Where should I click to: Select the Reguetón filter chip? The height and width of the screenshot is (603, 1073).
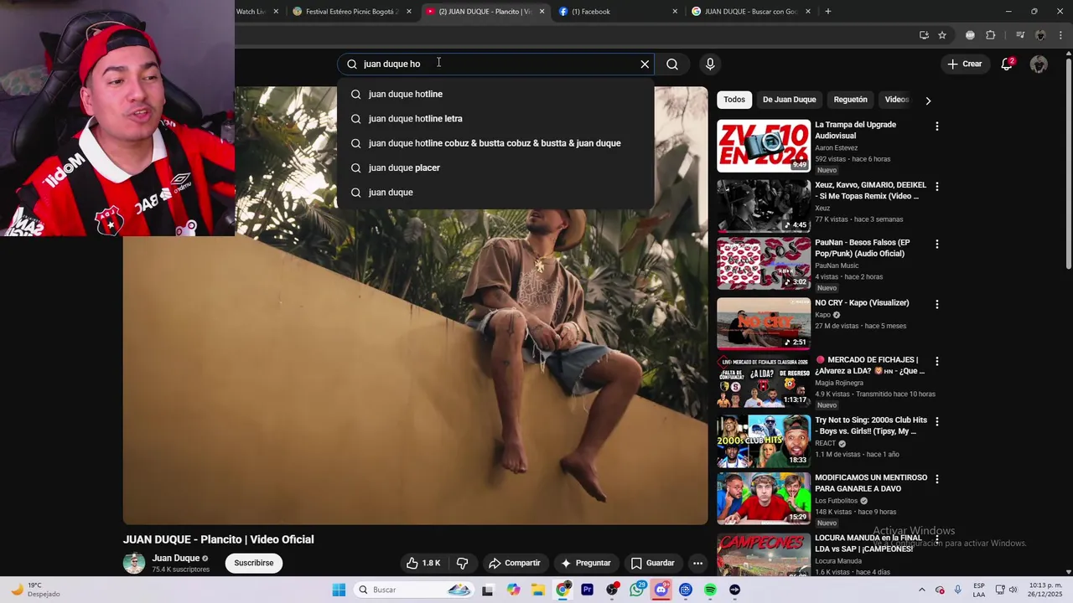point(850,100)
